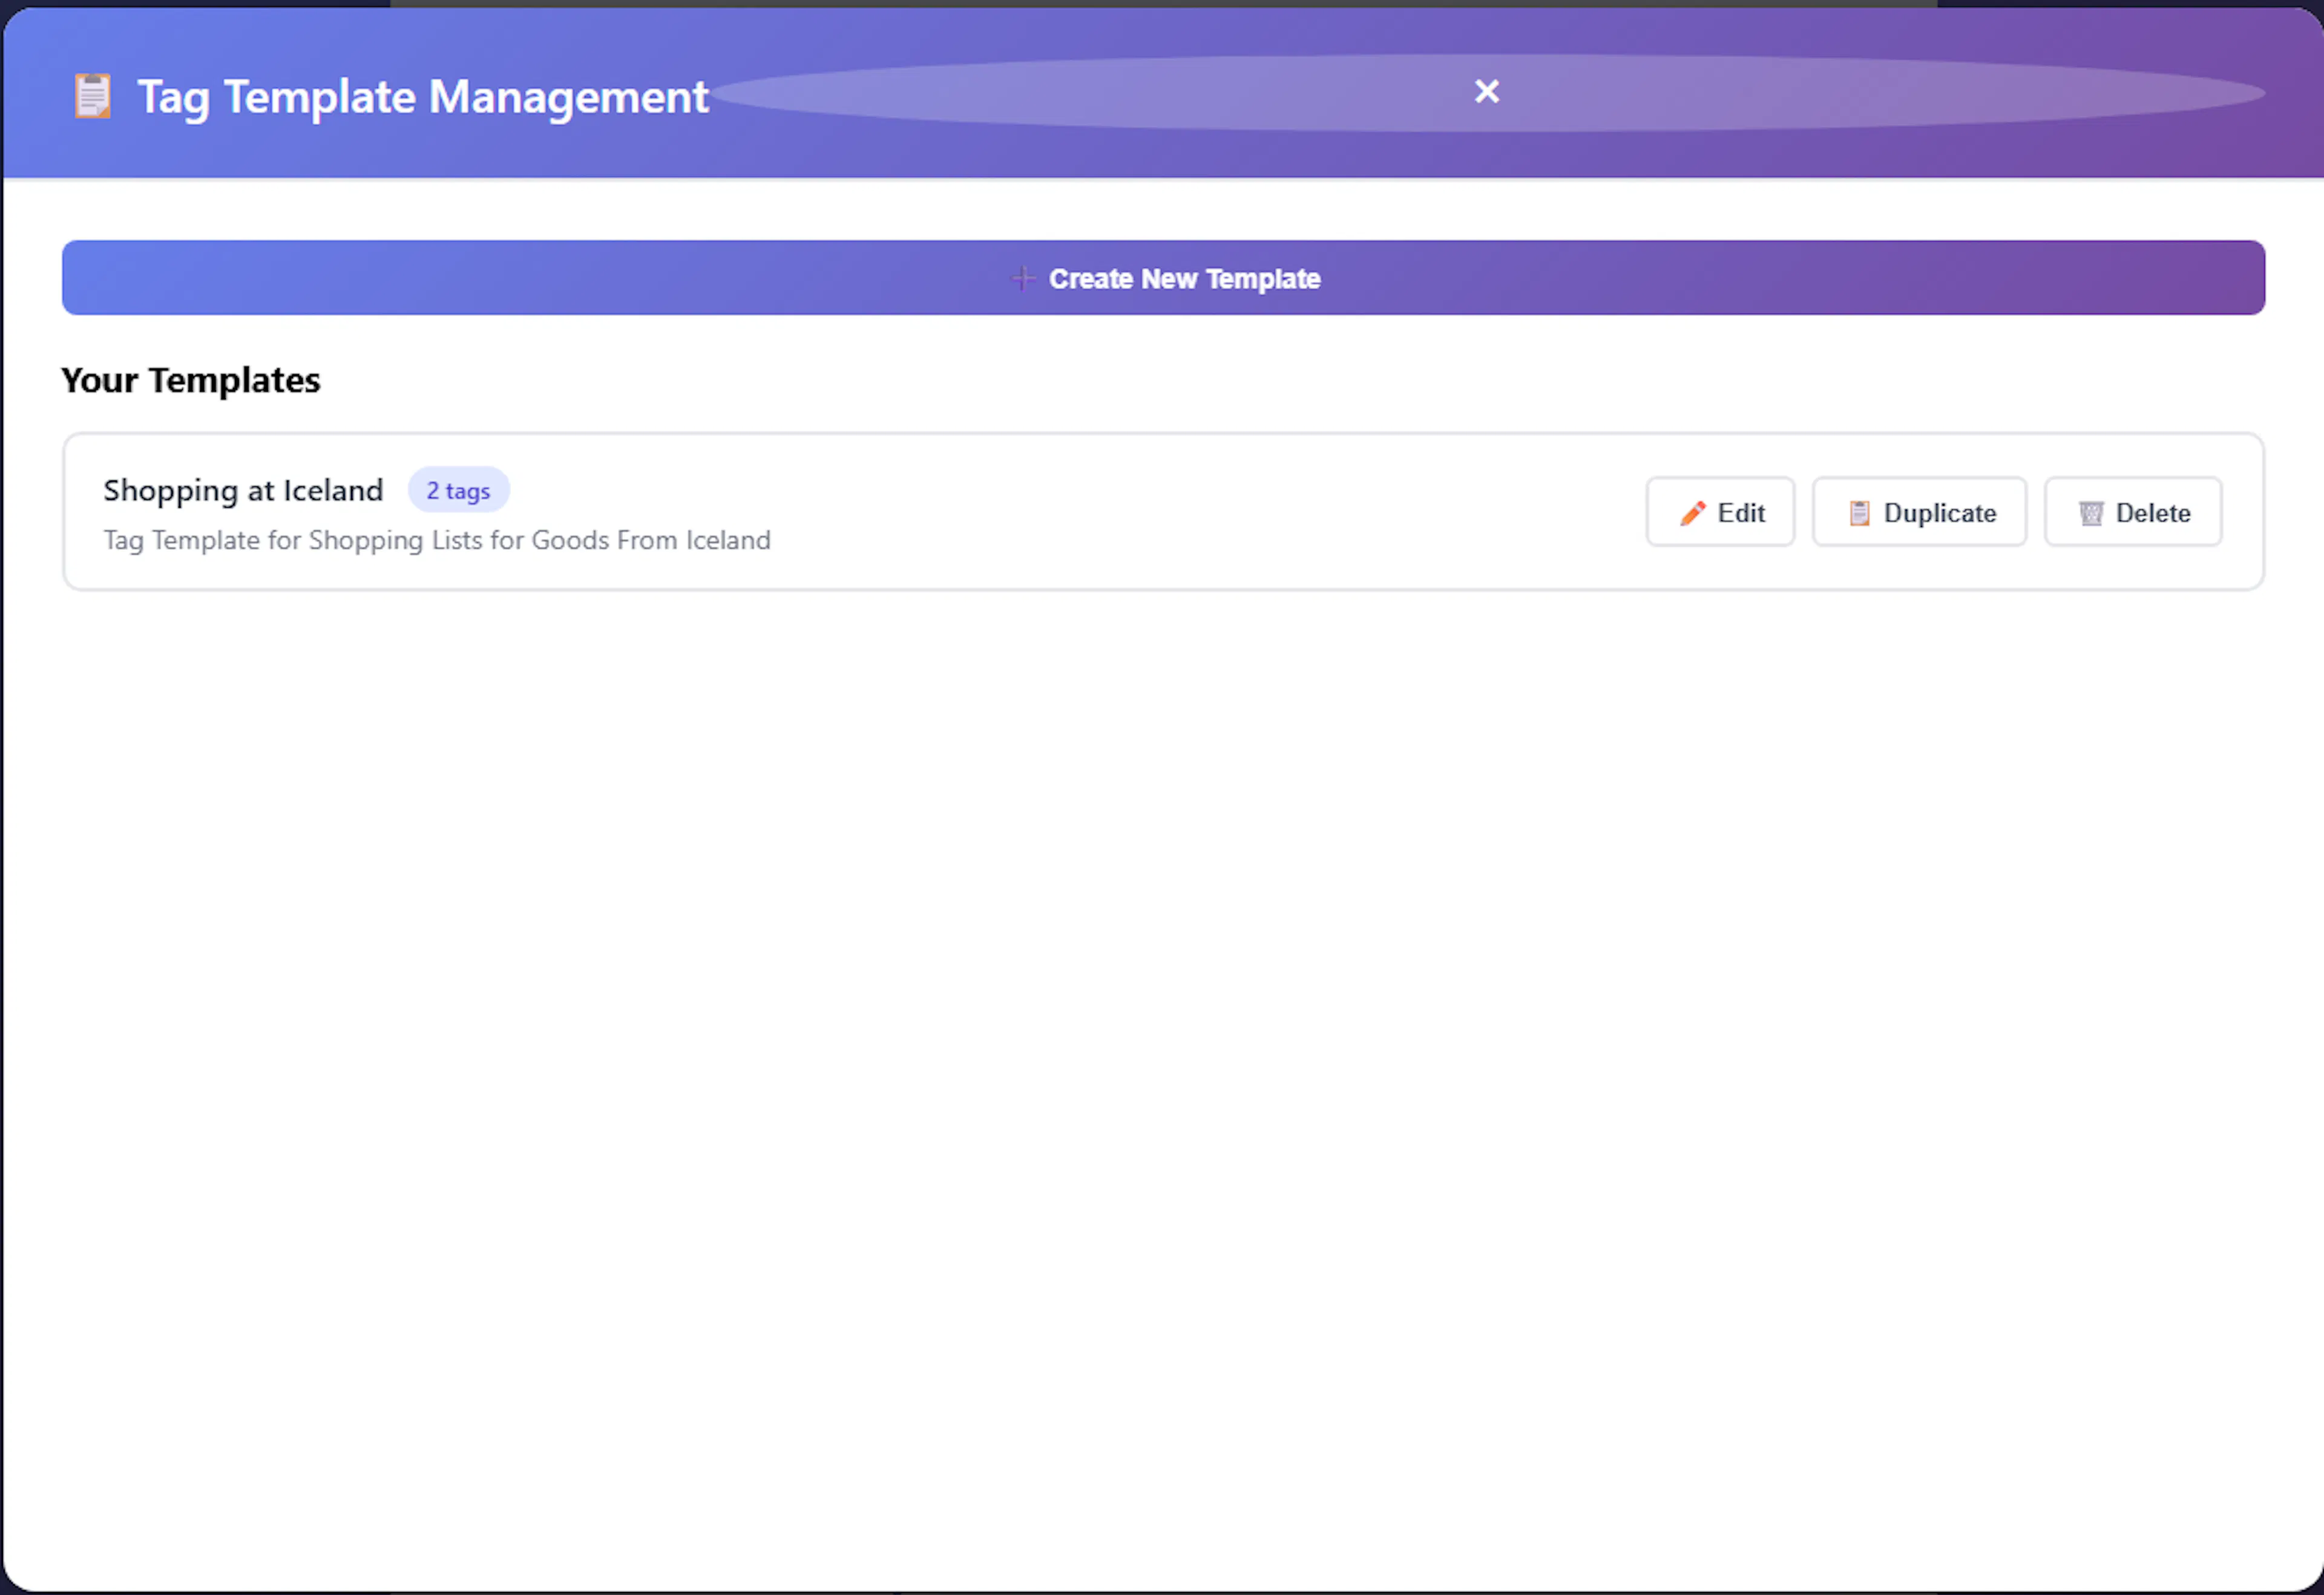Duplicate the Shopping at Iceland template
This screenshot has height=1595, width=2324.
[1919, 512]
